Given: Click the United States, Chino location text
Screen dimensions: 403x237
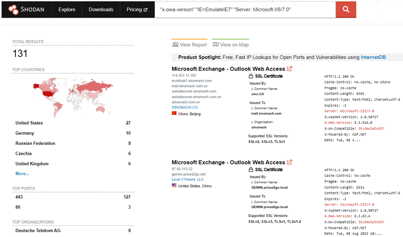Looking at the screenshot, I should (x=195, y=186).
